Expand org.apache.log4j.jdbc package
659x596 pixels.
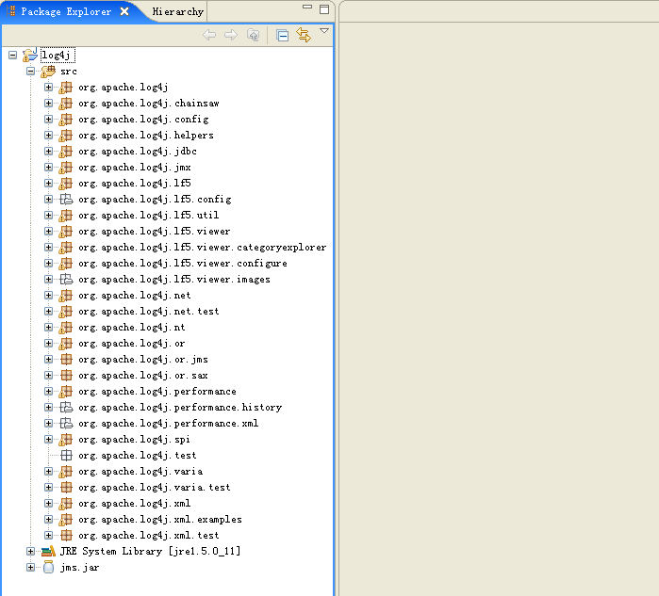click(x=49, y=151)
